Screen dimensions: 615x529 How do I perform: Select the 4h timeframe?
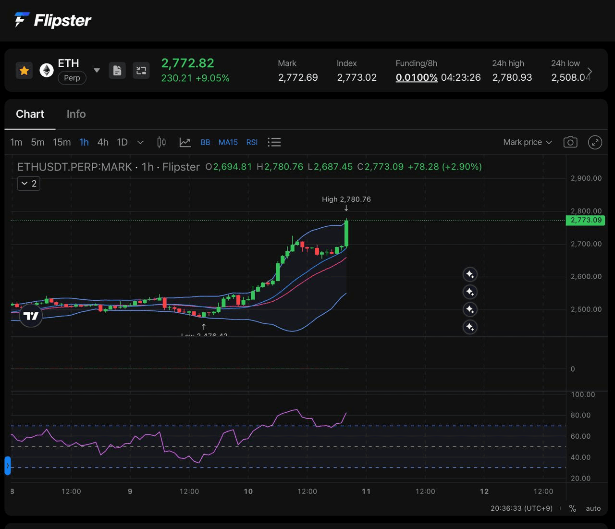[x=103, y=142]
